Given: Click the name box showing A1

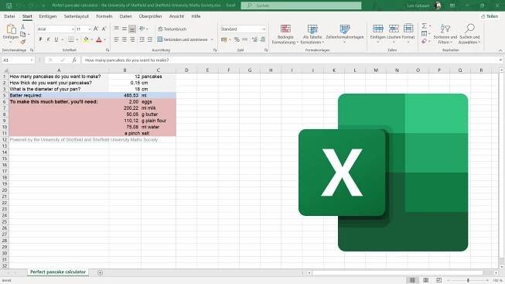Looking at the screenshot, I should click(x=18, y=60).
